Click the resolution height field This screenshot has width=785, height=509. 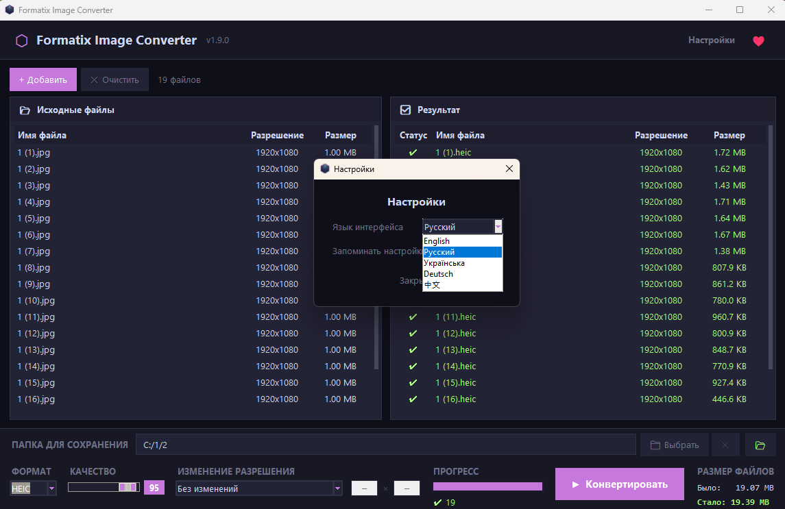point(407,488)
